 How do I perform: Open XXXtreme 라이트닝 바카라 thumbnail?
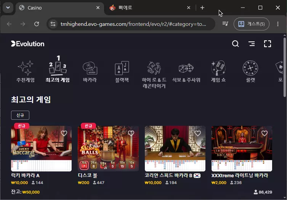coord(242,149)
